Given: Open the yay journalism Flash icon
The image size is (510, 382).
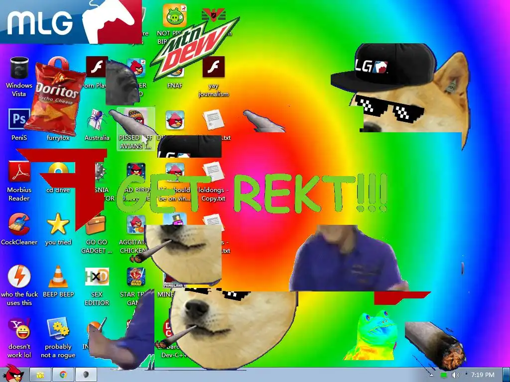Looking at the screenshot, I should coord(213,67).
